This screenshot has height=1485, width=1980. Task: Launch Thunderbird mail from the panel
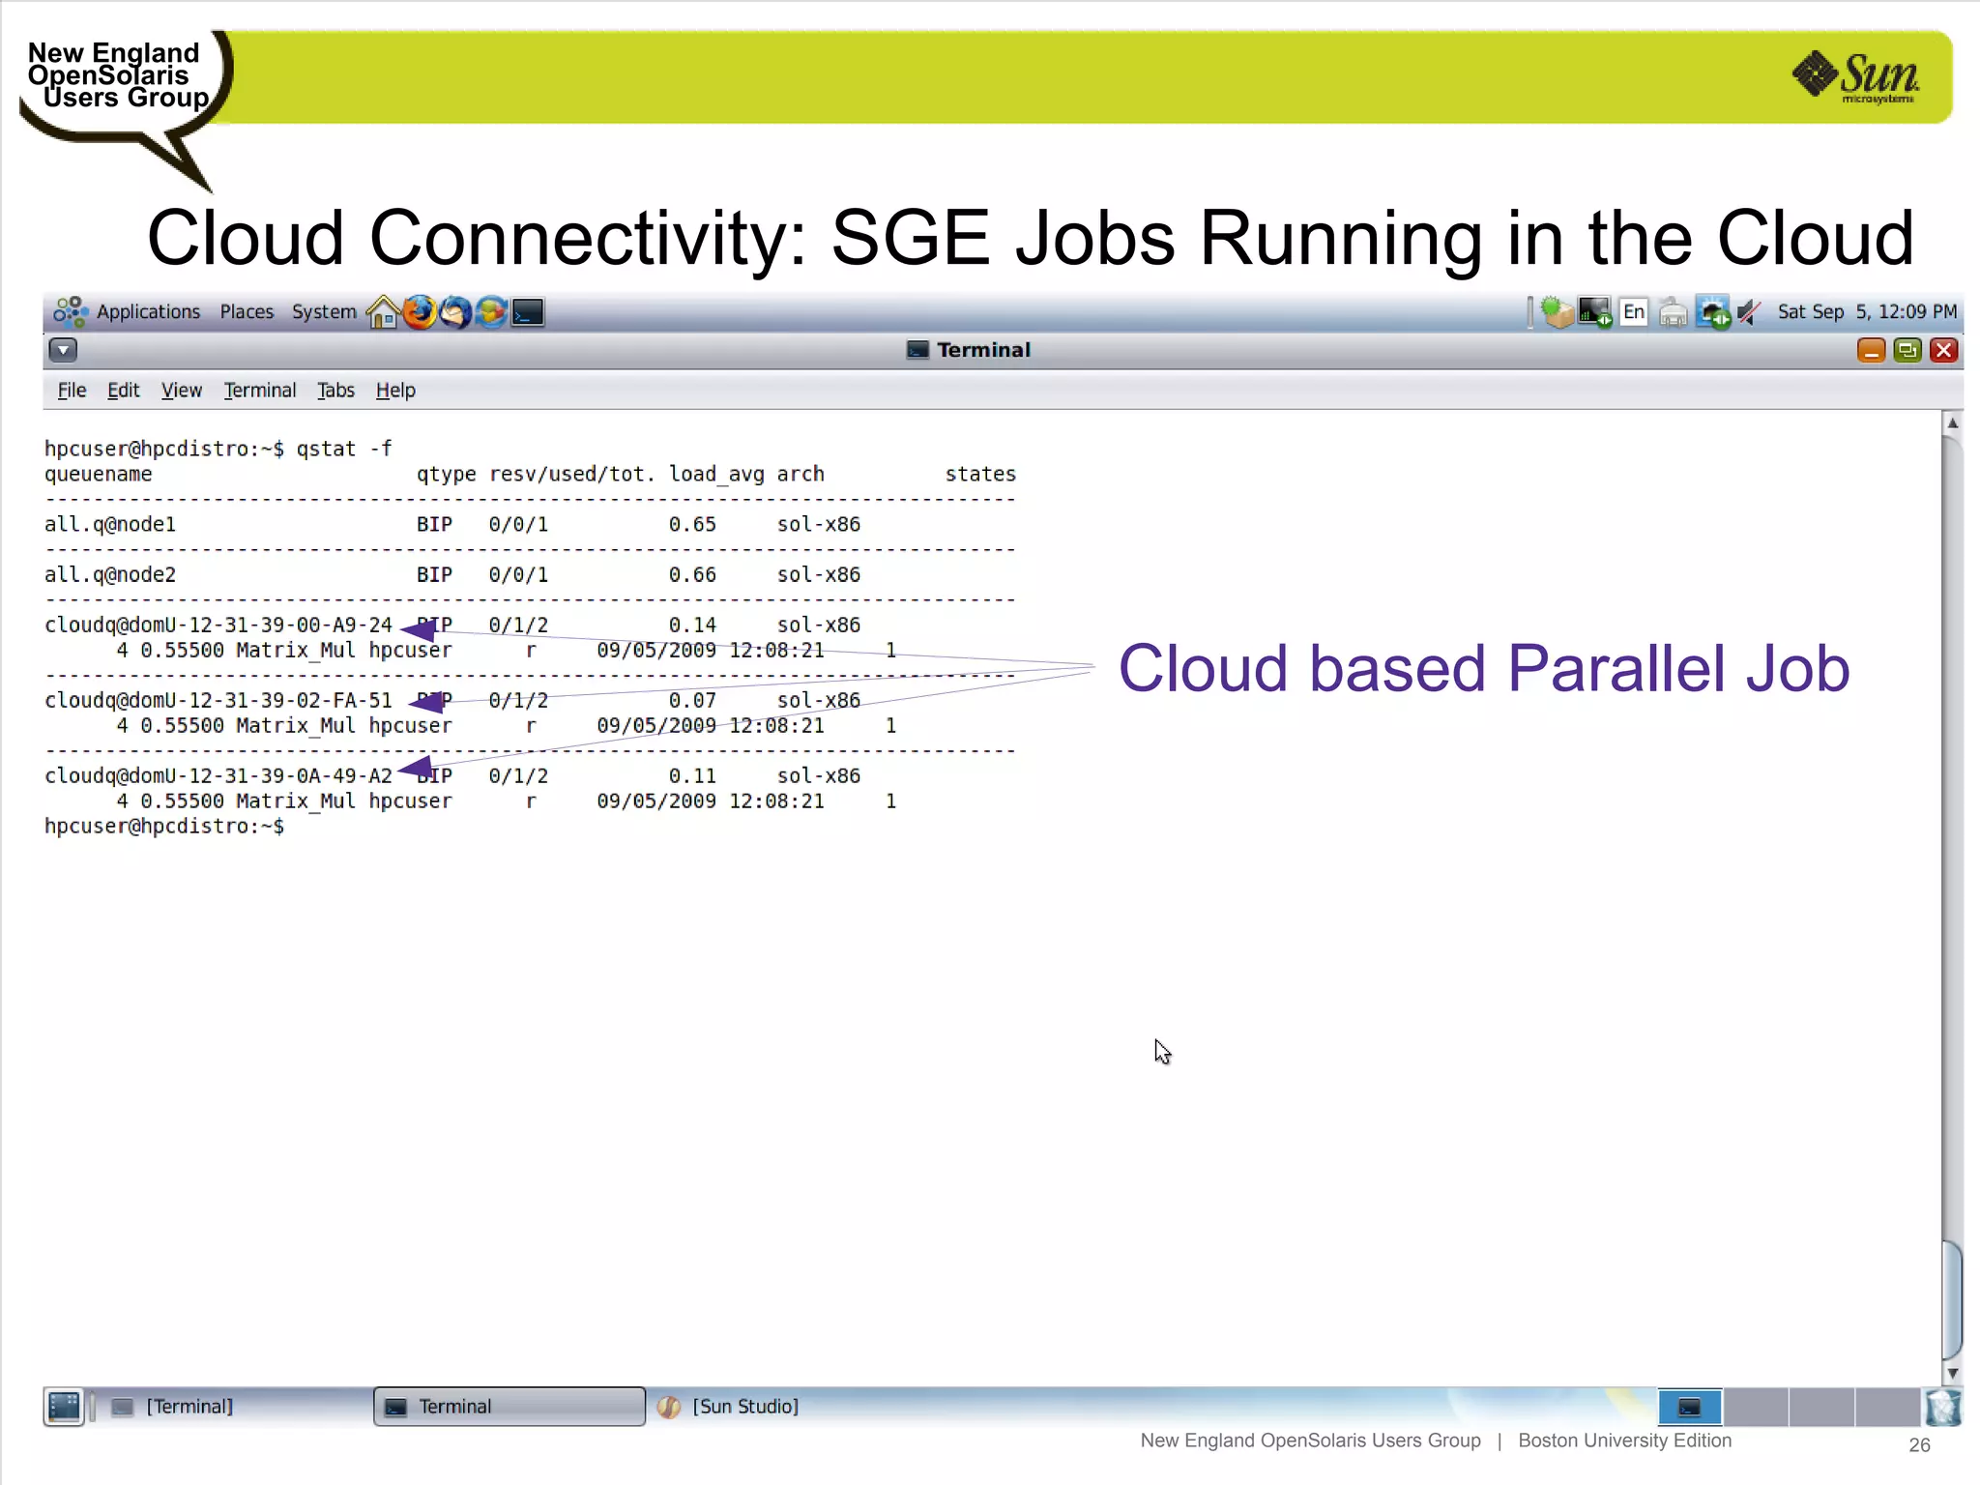coord(455,312)
